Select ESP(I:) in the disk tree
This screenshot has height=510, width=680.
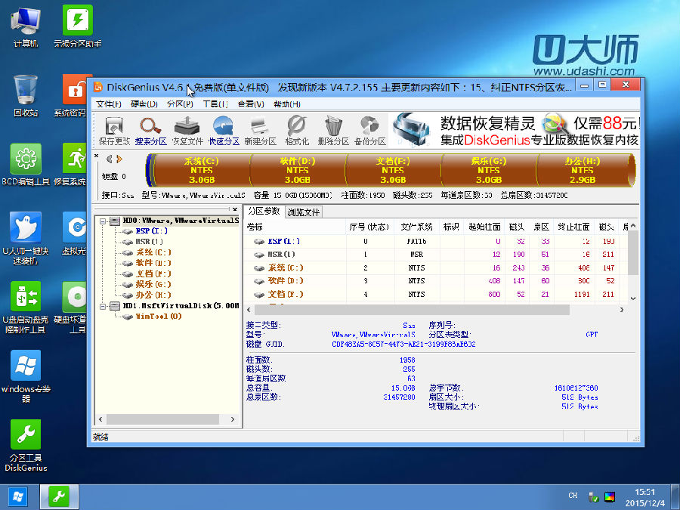point(151,231)
